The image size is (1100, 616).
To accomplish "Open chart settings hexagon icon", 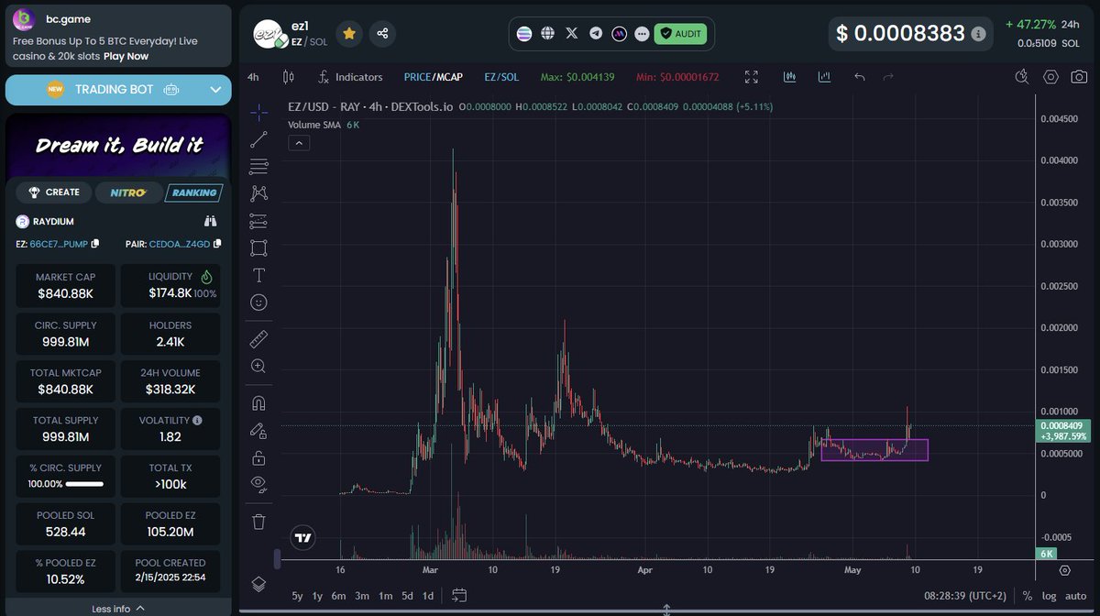I will coord(1051,77).
